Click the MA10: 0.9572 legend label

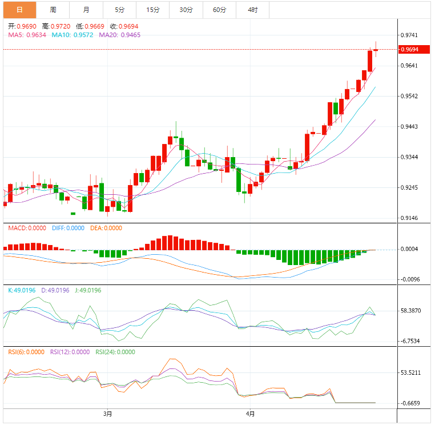72,35
